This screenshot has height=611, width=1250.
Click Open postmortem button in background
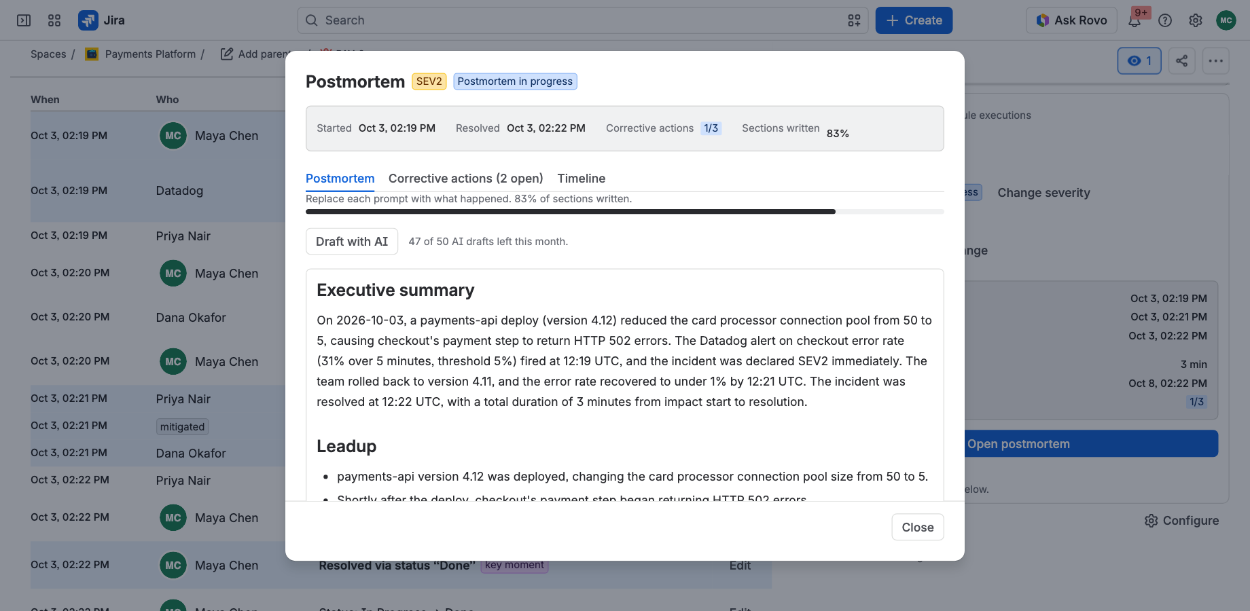(x=1091, y=444)
